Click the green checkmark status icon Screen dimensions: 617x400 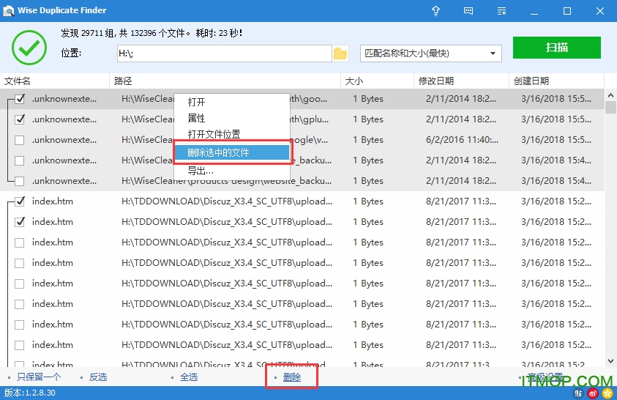pos(29,48)
